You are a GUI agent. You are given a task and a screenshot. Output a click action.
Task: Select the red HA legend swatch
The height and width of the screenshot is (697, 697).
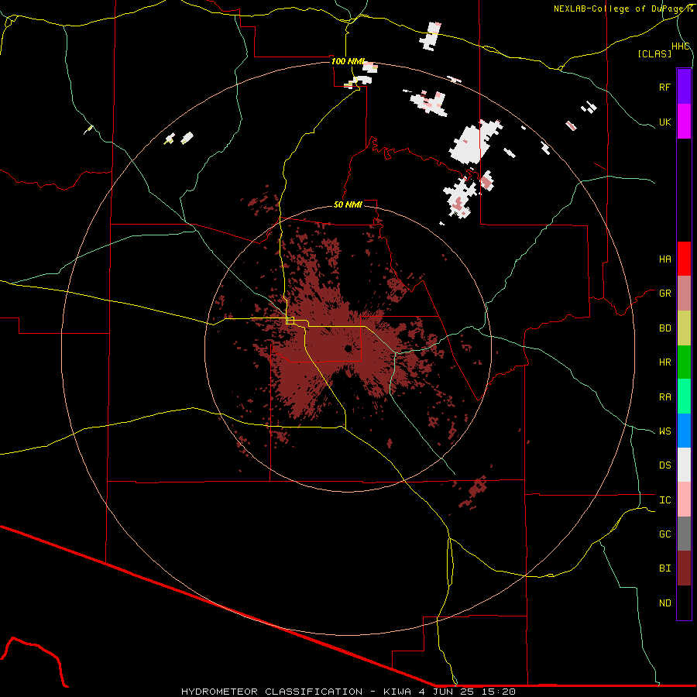684,259
